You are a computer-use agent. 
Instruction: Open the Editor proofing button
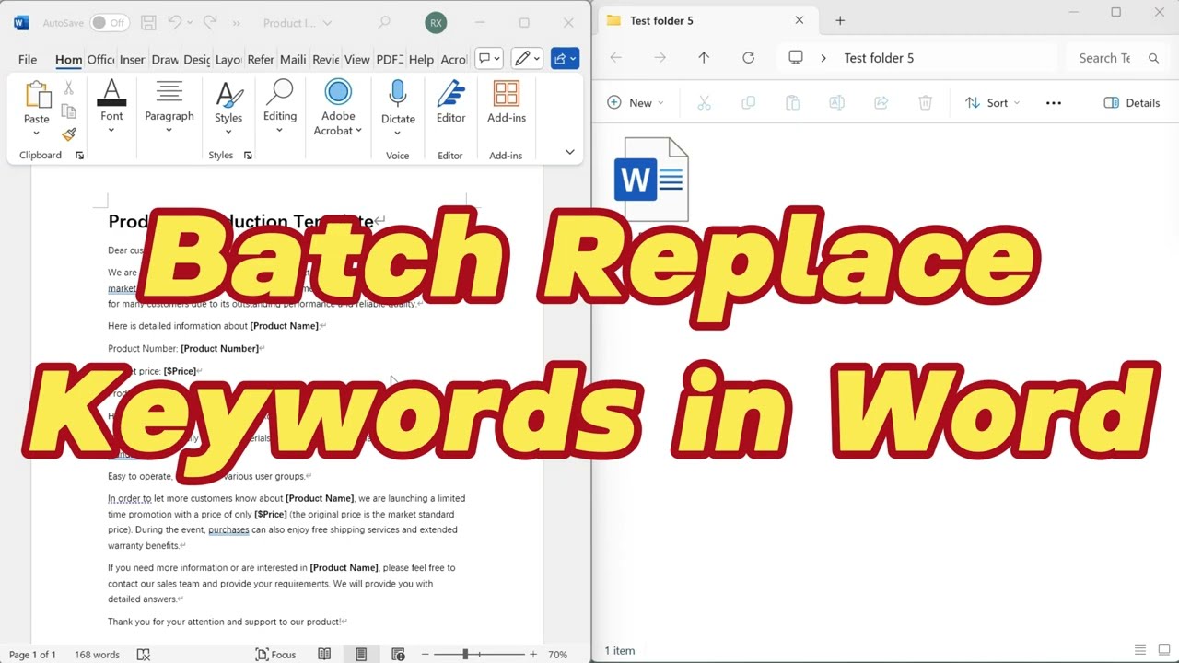450,101
